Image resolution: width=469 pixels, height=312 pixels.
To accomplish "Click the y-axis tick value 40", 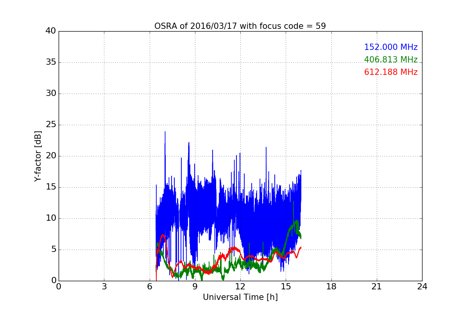I will point(51,31).
